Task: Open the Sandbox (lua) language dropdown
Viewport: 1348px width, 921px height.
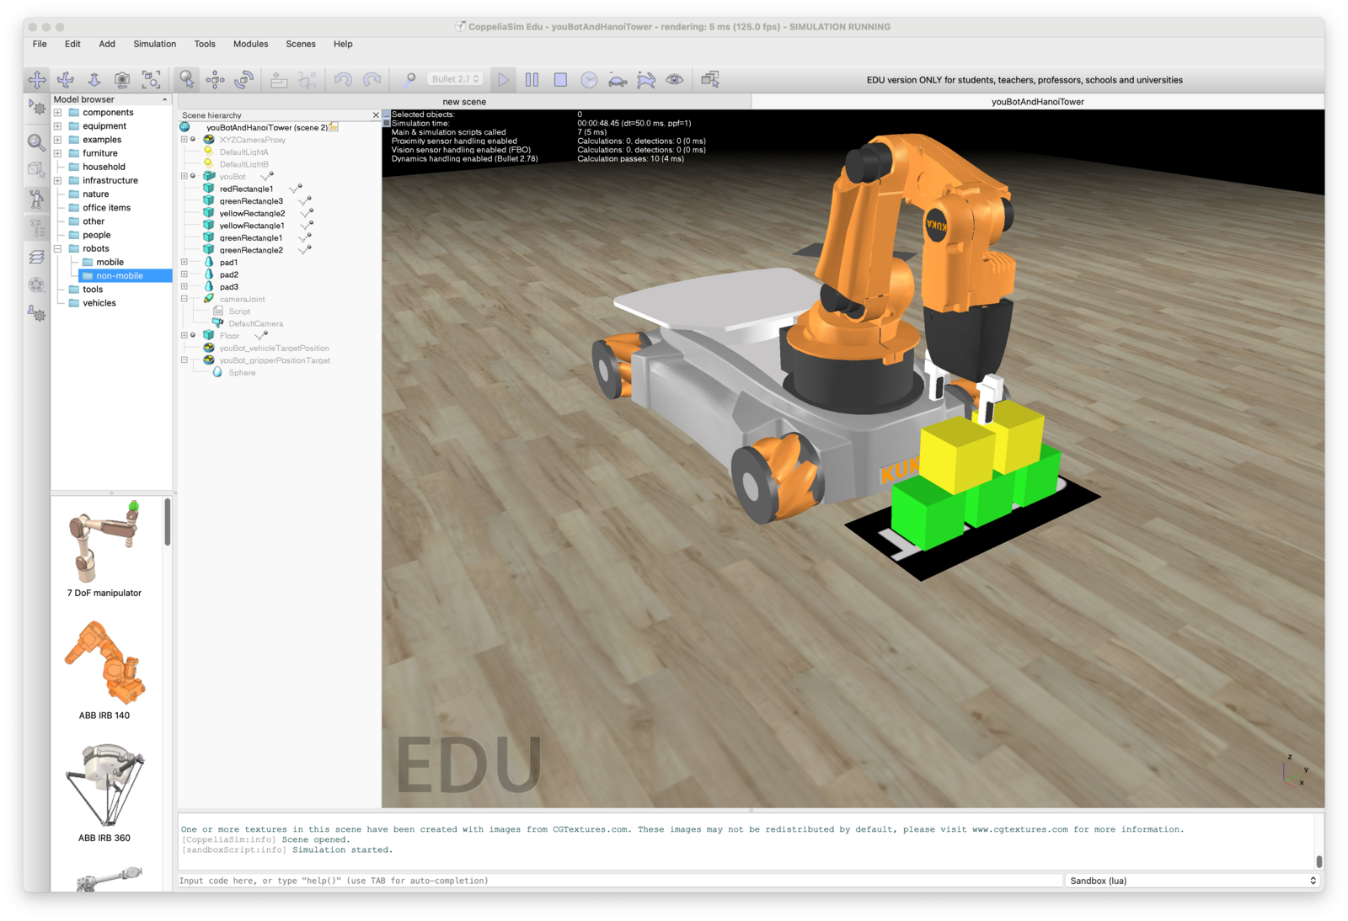Action: [x=1192, y=881]
